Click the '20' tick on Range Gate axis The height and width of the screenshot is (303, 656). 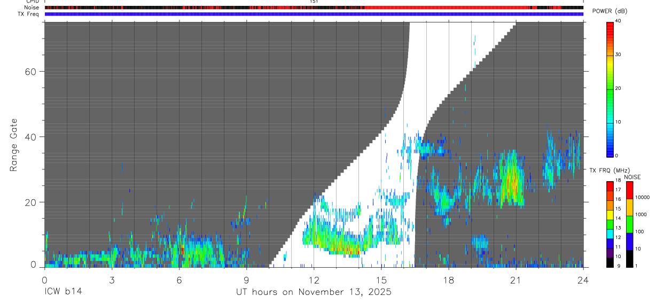(32, 203)
